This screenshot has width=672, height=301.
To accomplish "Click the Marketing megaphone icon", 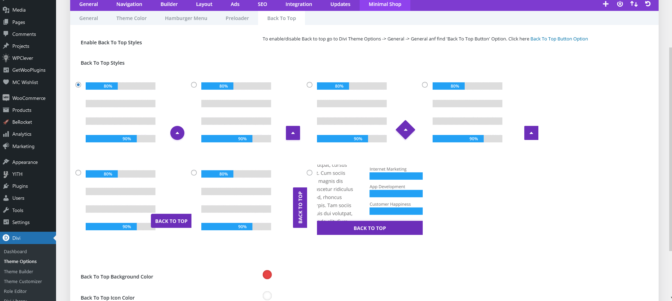I will tap(6, 146).
